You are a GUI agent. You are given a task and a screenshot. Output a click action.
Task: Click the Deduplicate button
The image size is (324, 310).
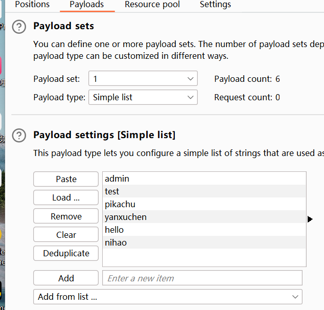[66, 253]
